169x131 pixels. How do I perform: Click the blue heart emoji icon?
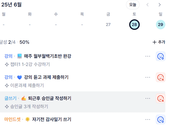20,77
